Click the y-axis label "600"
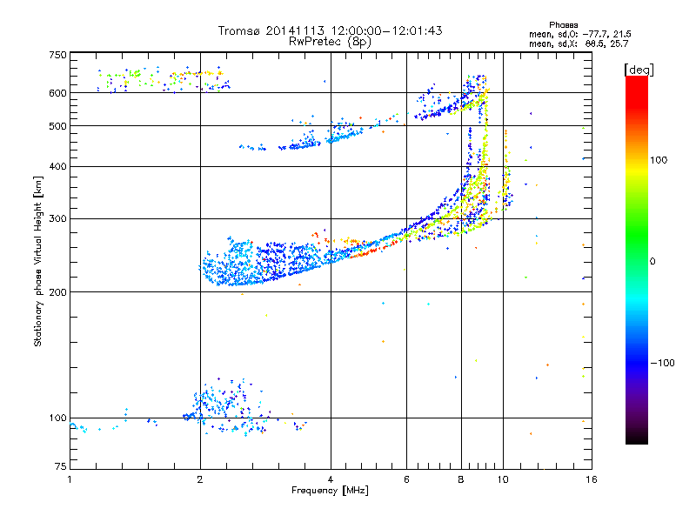696x522 pixels. point(57,93)
